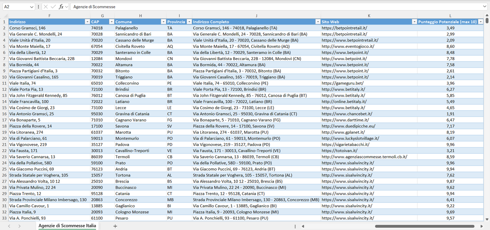The image size is (490, 230).
Task: Open the Insert Function (fx) icon
Action: click(x=61, y=6)
